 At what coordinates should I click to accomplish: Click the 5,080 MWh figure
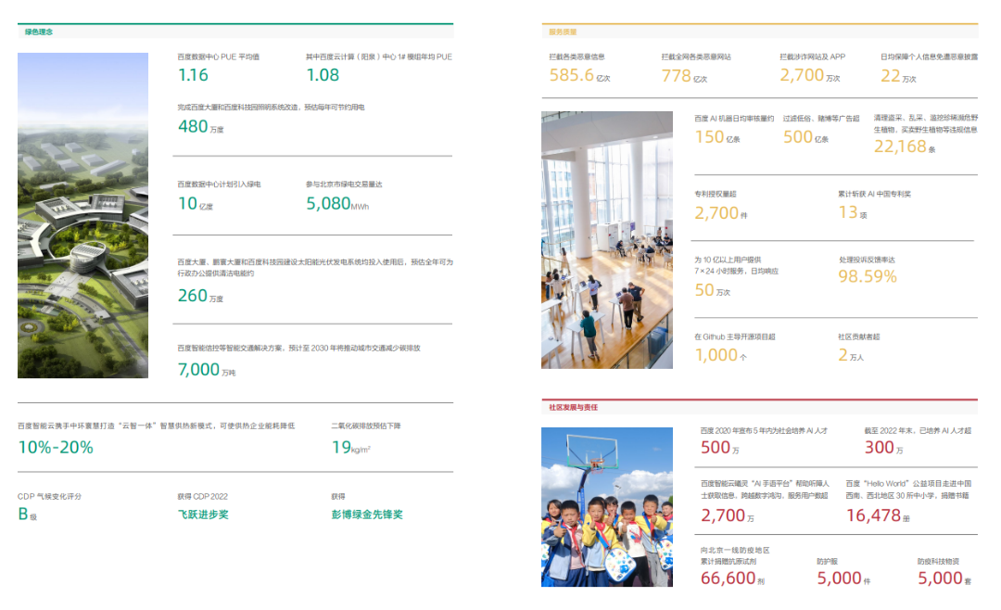coord(337,204)
